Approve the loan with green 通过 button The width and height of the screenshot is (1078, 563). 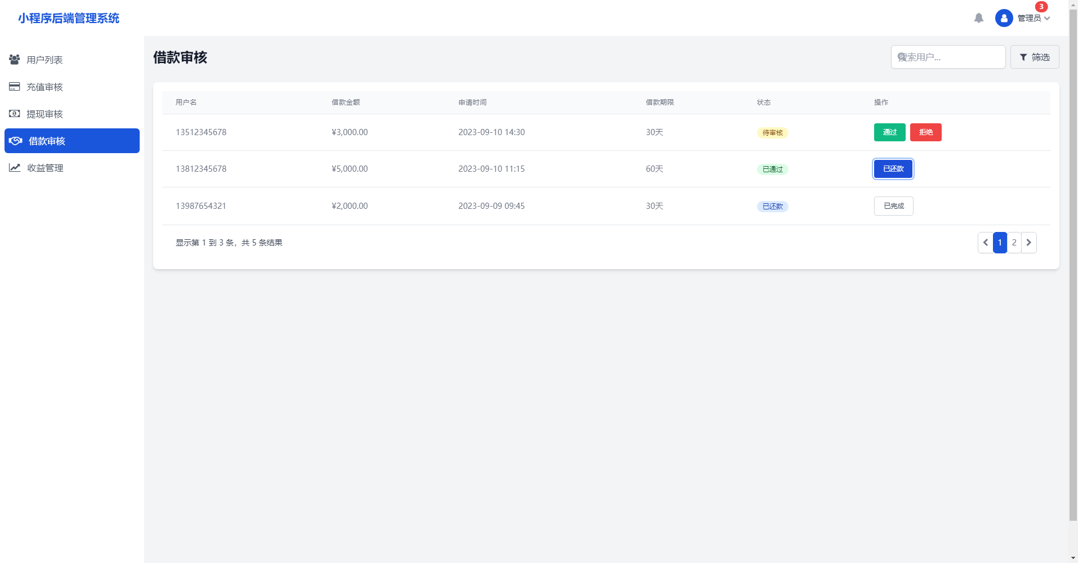tap(889, 132)
